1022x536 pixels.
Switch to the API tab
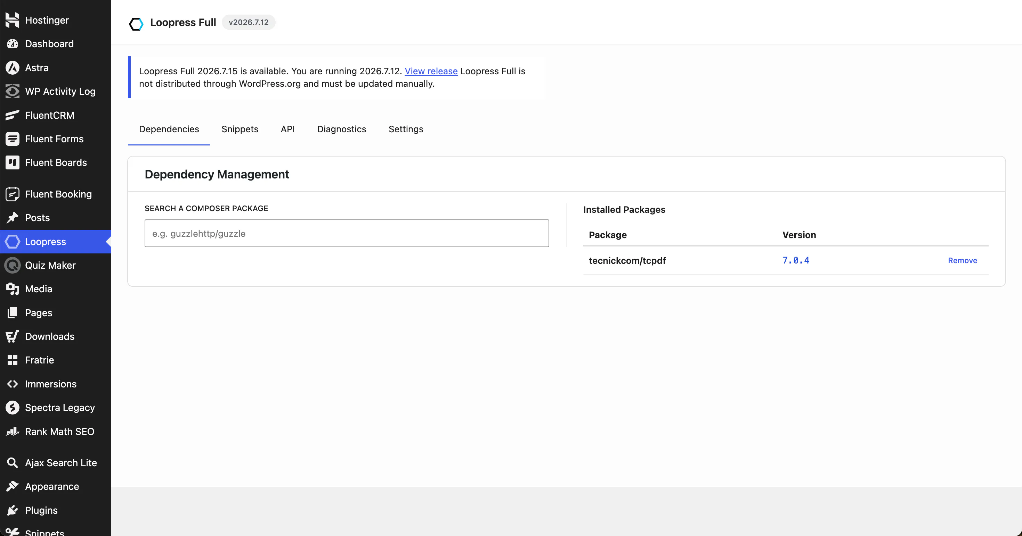287,129
